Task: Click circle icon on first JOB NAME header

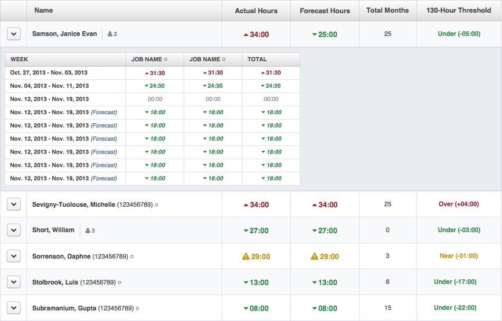Action: [x=166, y=59]
